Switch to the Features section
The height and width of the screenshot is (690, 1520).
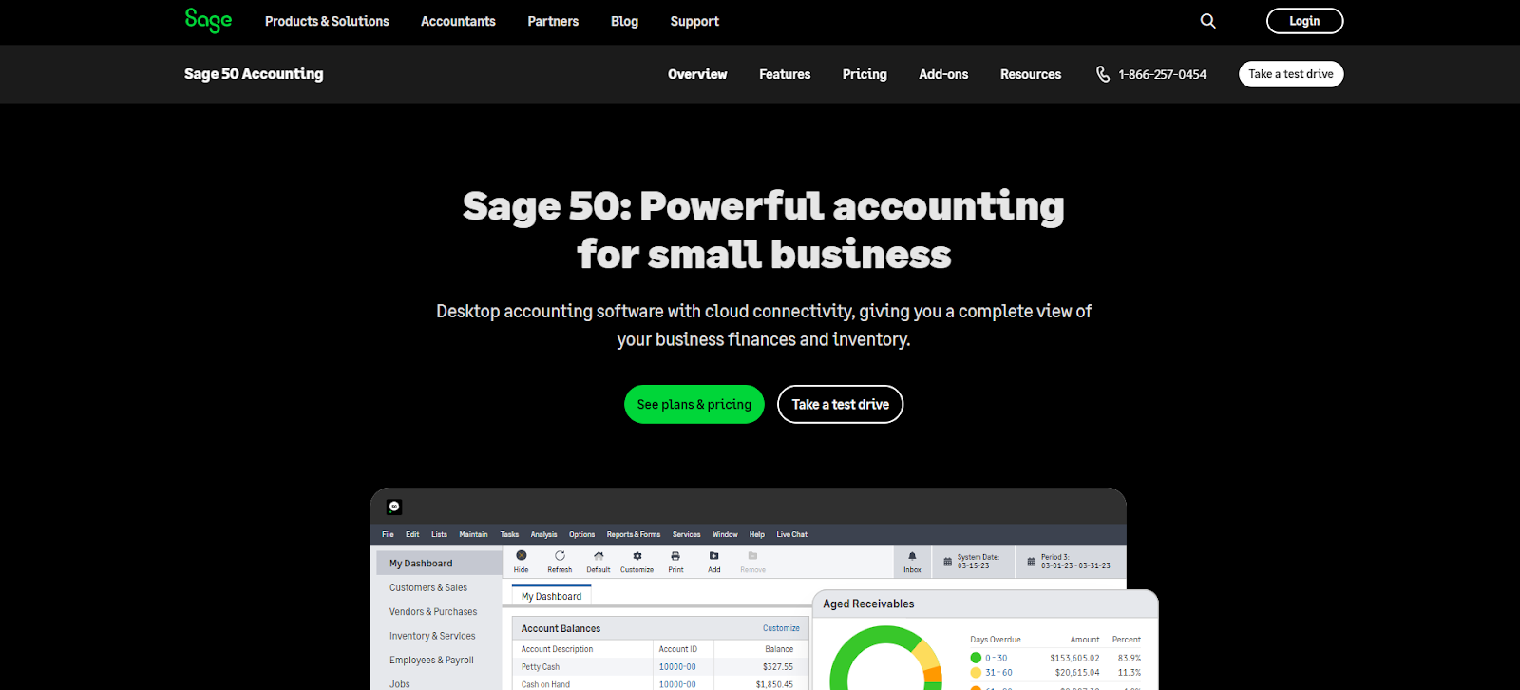[785, 74]
